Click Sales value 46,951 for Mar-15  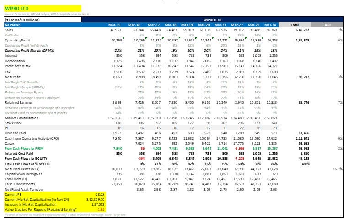(116, 30)
